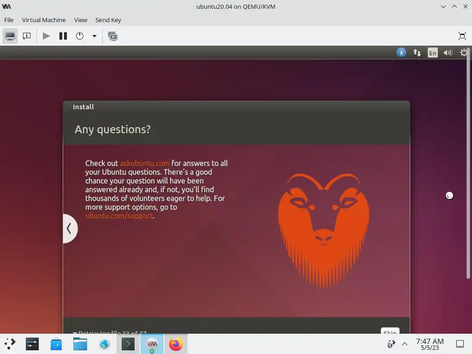This screenshot has width=472, height=354.
Task: Open the En keyboard layout indicator
Action: coord(432,53)
